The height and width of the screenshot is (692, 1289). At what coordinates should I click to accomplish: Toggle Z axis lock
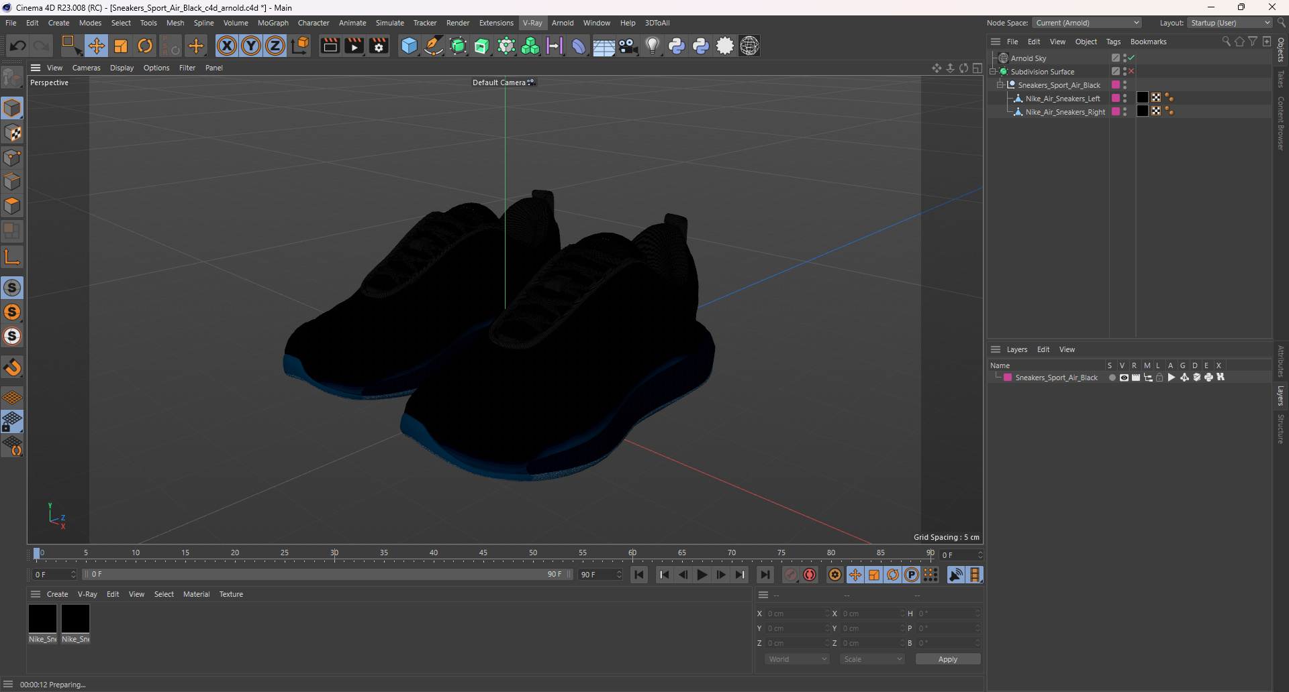point(275,46)
